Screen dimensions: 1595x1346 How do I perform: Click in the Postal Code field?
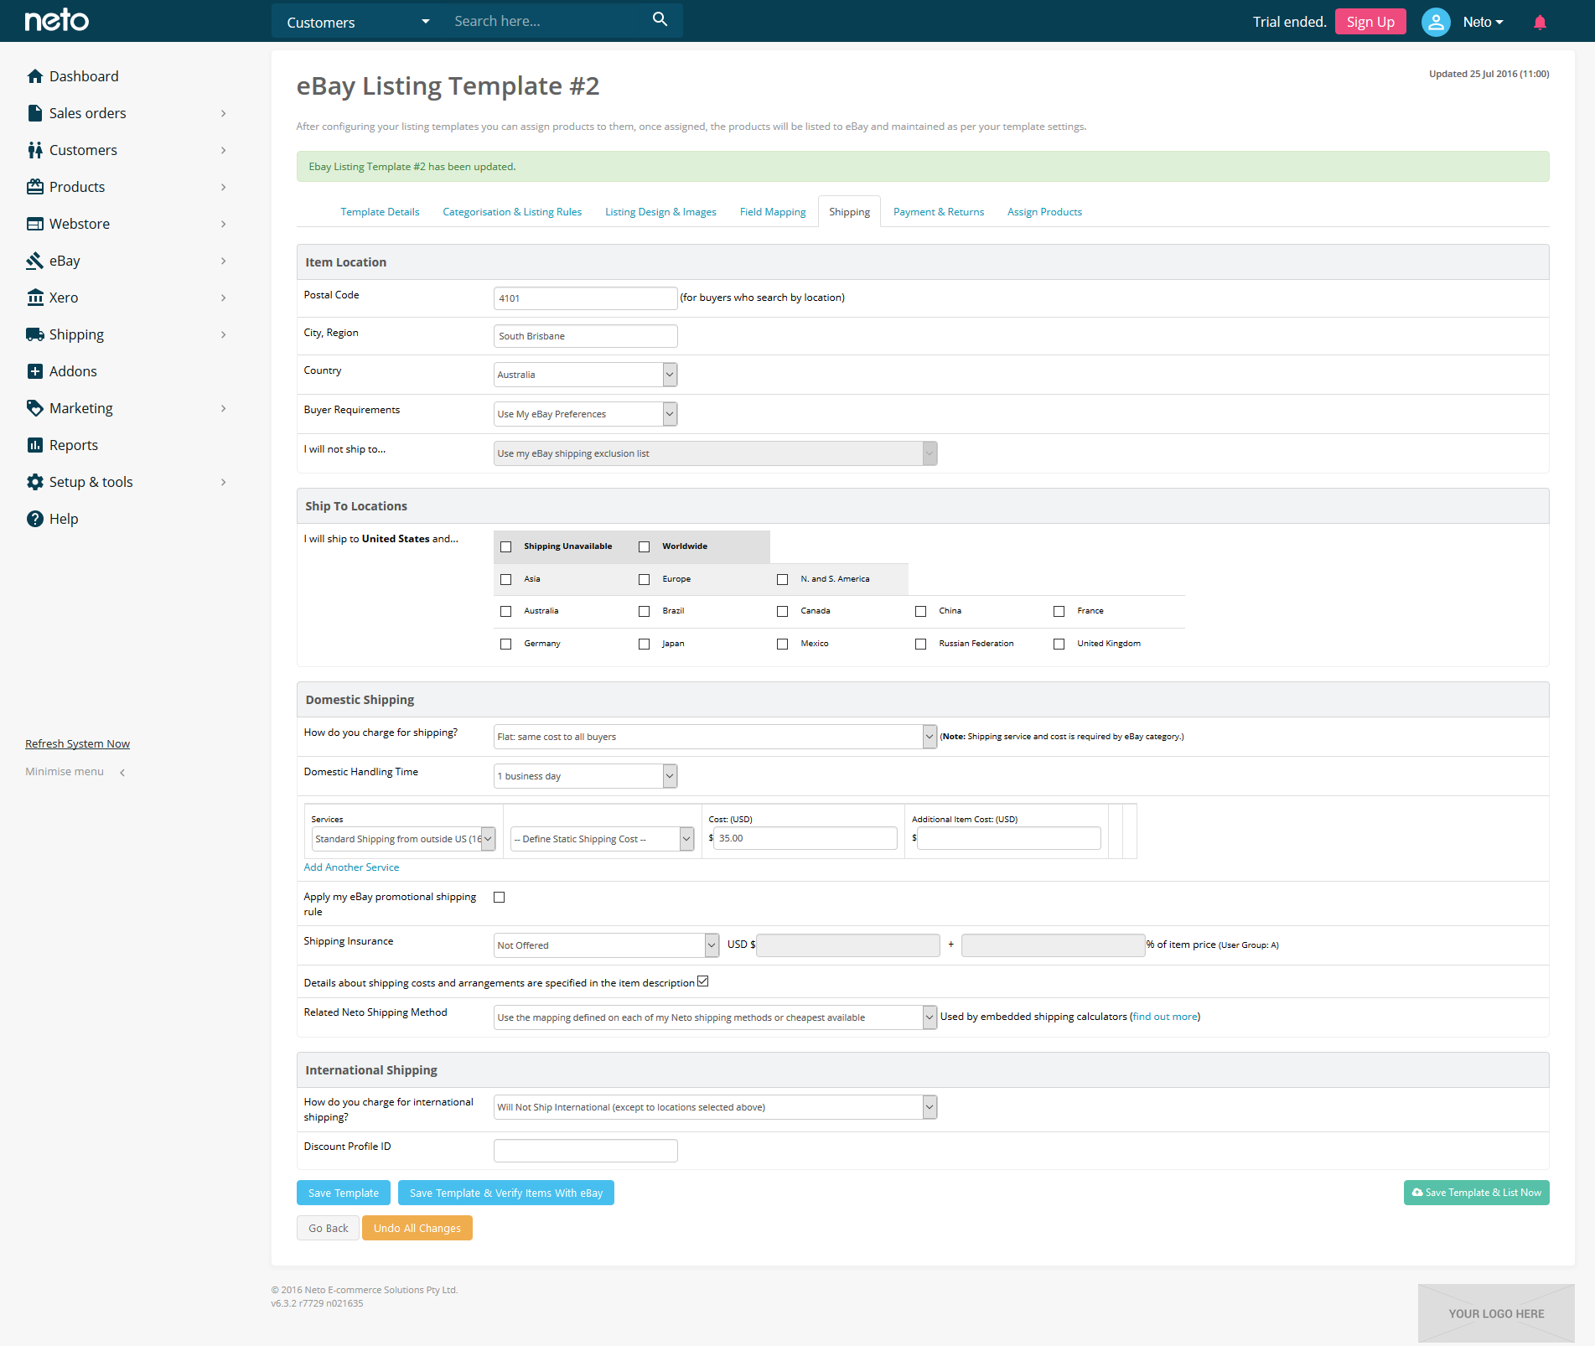(585, 298)
